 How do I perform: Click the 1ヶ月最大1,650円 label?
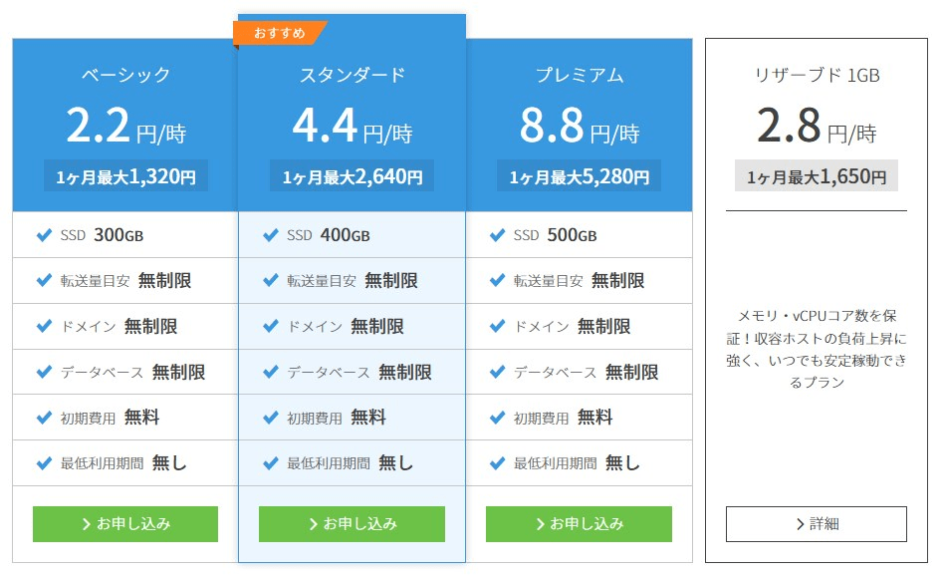pos(817,176)
